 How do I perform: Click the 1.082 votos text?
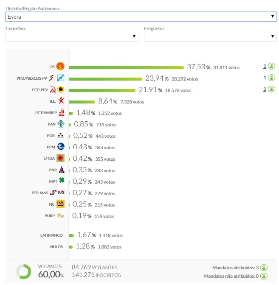pyautogui.click(x=110, y=247)
